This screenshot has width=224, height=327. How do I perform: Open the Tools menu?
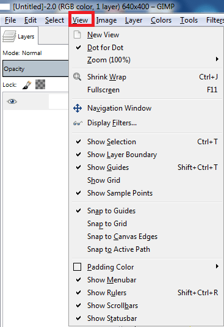click(x=189, y=20)
